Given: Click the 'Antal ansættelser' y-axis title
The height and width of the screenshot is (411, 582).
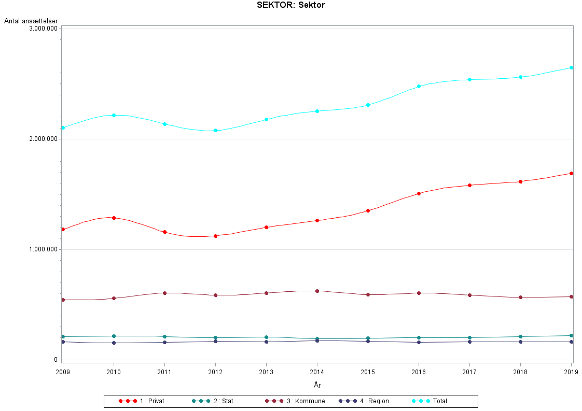Looking at the screenshot, I should tap(31, 21).
